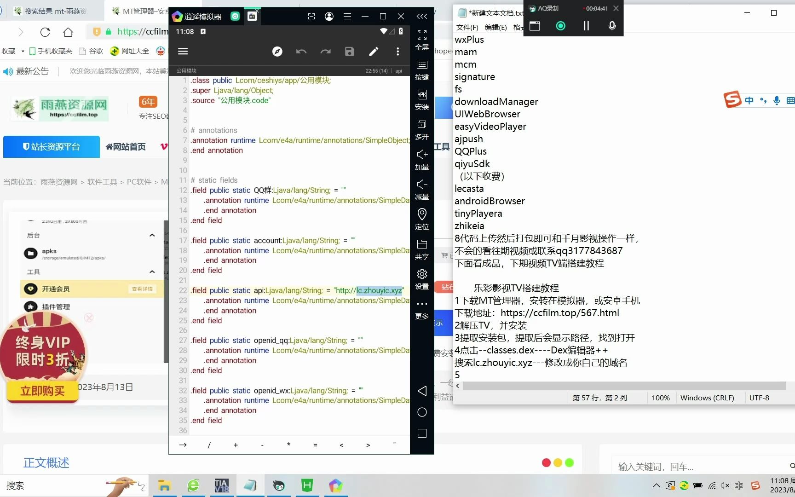
Task: Open the three-dot overflow menu in editor
Action: click(398, 52)
